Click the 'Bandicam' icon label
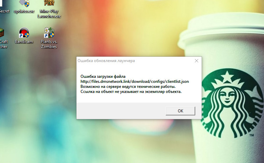The width and height of the screenshot is (264, 163). (x=24, y=42)
